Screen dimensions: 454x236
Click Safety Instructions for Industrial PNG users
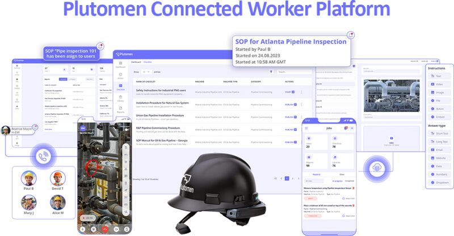coord(161,91)
